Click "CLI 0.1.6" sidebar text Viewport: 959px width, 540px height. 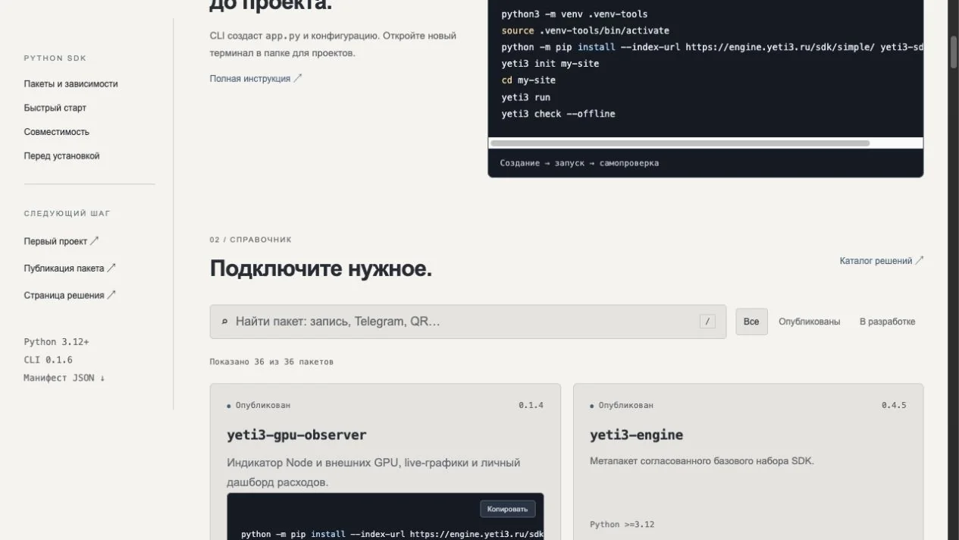tap(48, 360)
